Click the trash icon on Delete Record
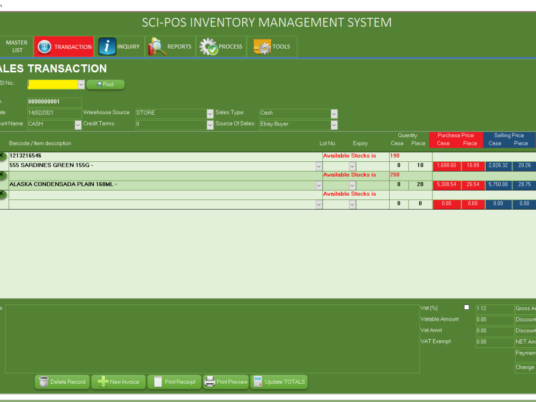This screenshot has width=536, height=402. click(x=43, y=382)
